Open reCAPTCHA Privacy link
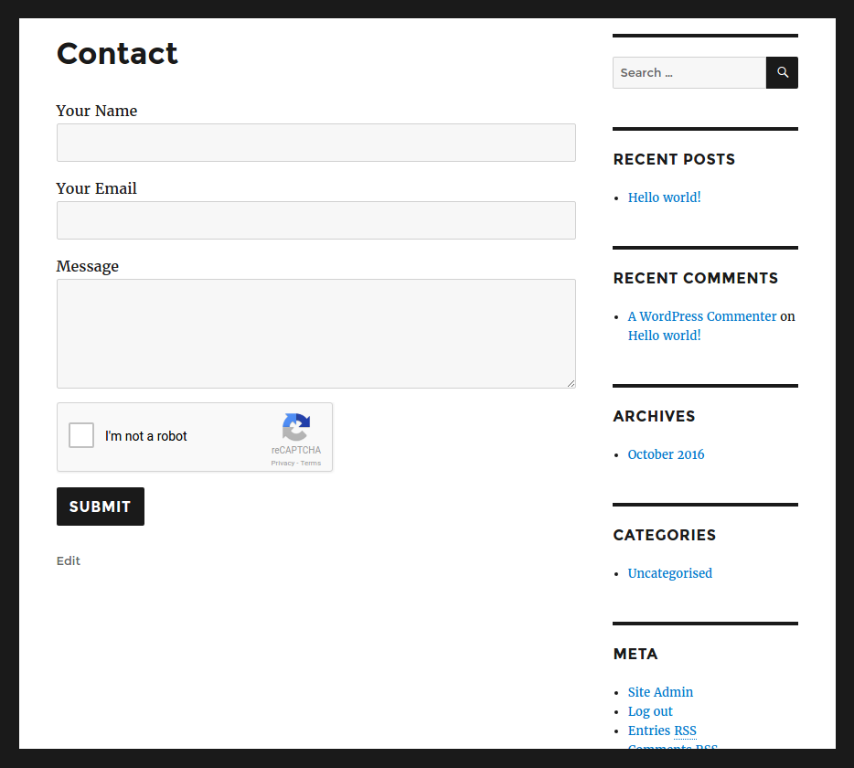 [283, 464]
